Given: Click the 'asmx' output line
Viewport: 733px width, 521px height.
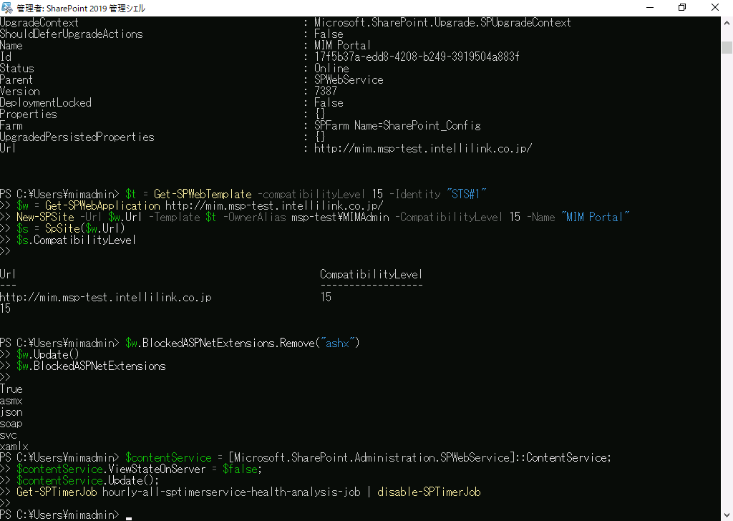Looking at the screenshot, I should tap(11, 401).
